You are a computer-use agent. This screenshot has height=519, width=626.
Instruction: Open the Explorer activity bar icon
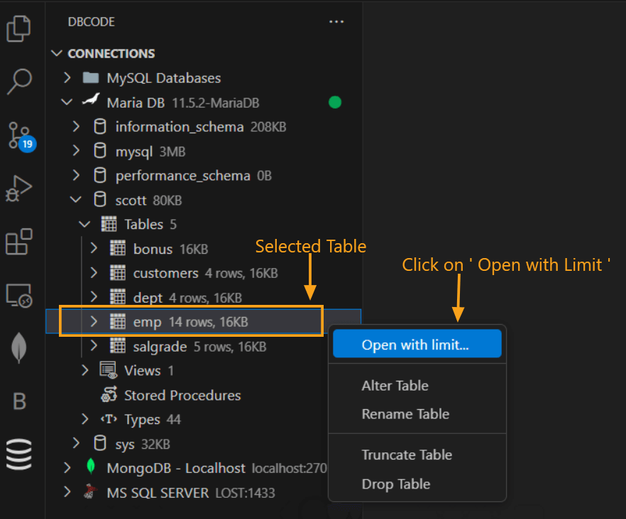click(x=18, y=29)
